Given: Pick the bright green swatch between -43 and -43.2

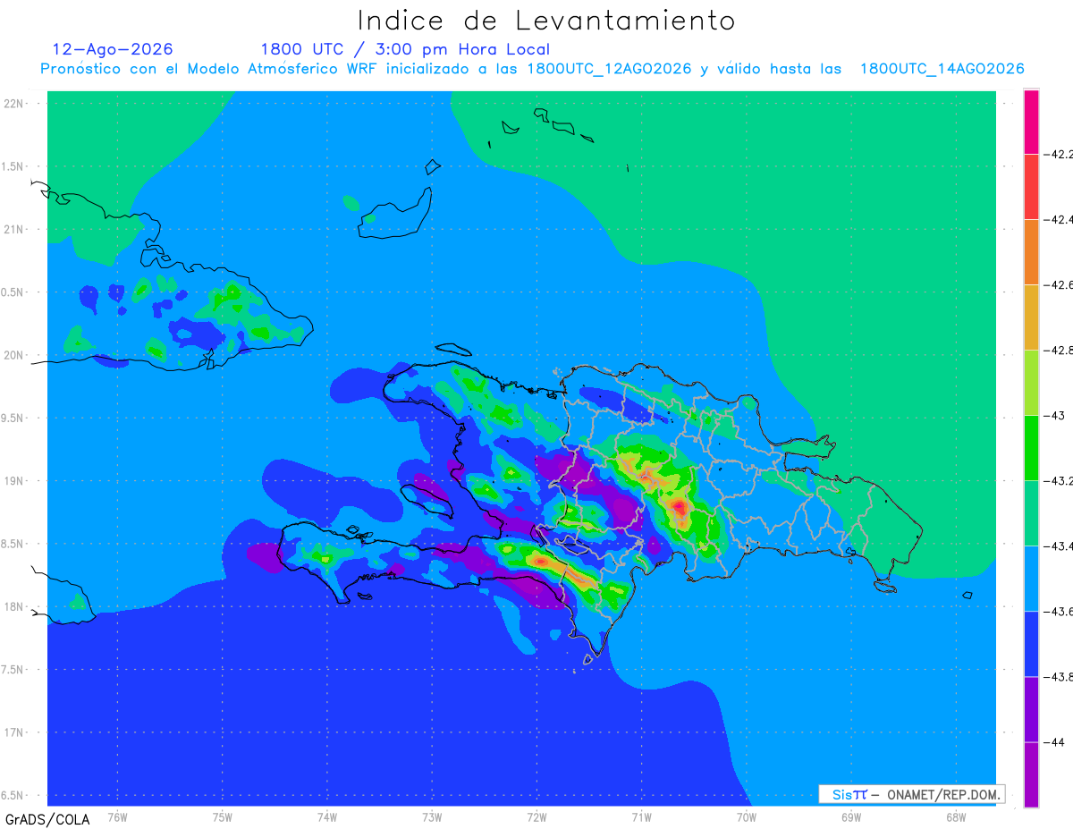Looking at the screenshot, I should [x=1031, y=448].
